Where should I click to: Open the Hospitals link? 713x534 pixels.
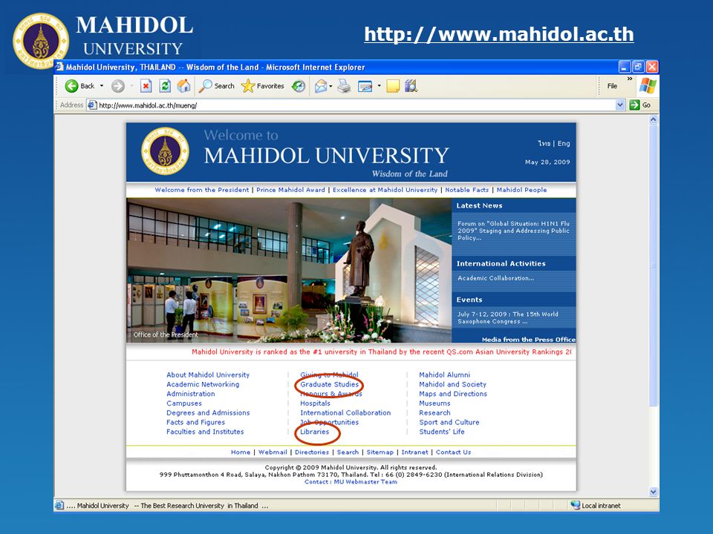(x=315, y=403)
